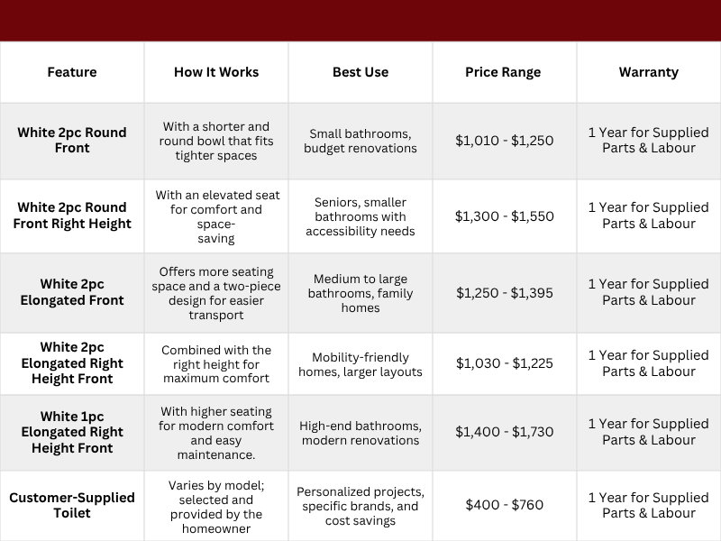This screenshot has width=721, height=541.
Task: Select the $1,400 - $1,730 price cell
Action: pos(504,433)
